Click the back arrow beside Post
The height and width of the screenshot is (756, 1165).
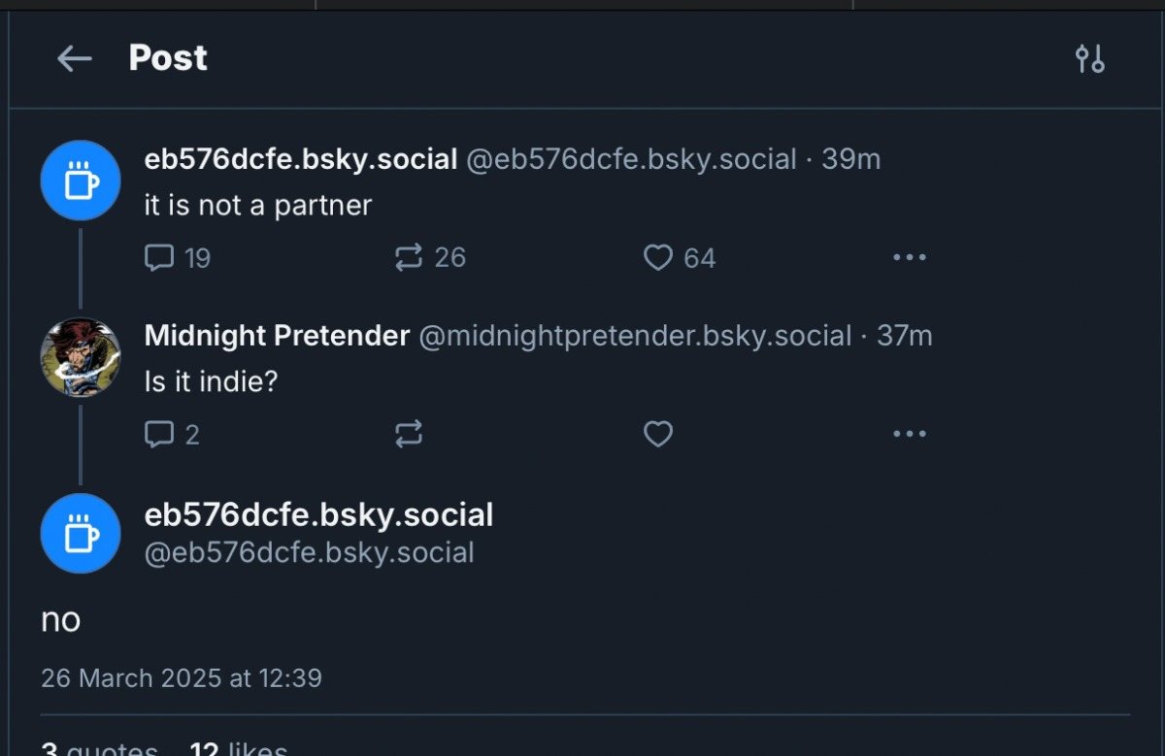[74, 59]
